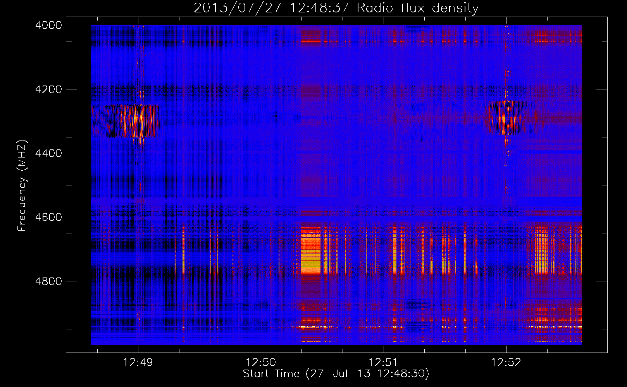Click the yellow emission block after 12:50 near 4700 MHz
The width and height of the screenshot is (627, 387).
(311, 250)
